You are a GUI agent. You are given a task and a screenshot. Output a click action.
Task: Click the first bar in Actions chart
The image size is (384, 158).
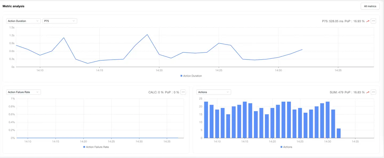[206, 120]
